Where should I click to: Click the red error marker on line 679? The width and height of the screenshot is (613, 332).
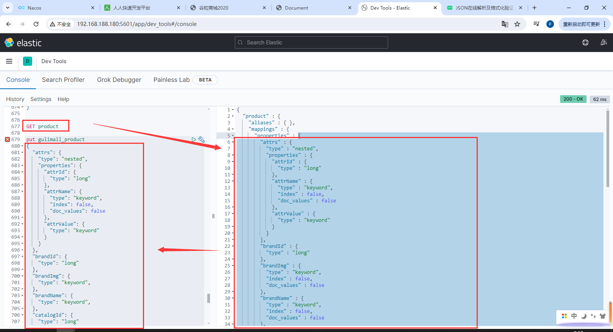coord(7,140)
